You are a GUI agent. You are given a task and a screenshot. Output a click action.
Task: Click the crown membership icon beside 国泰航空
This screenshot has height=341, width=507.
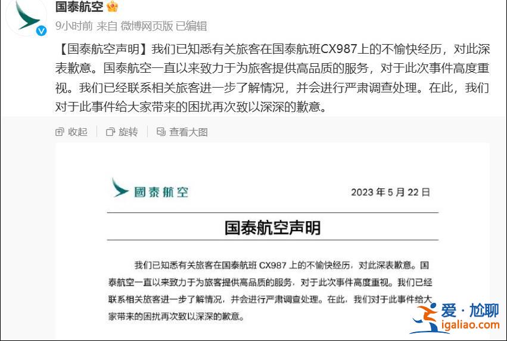point(112,6)
